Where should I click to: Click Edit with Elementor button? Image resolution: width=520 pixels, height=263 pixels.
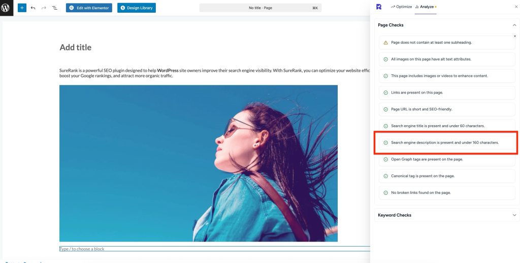[89, 8]
